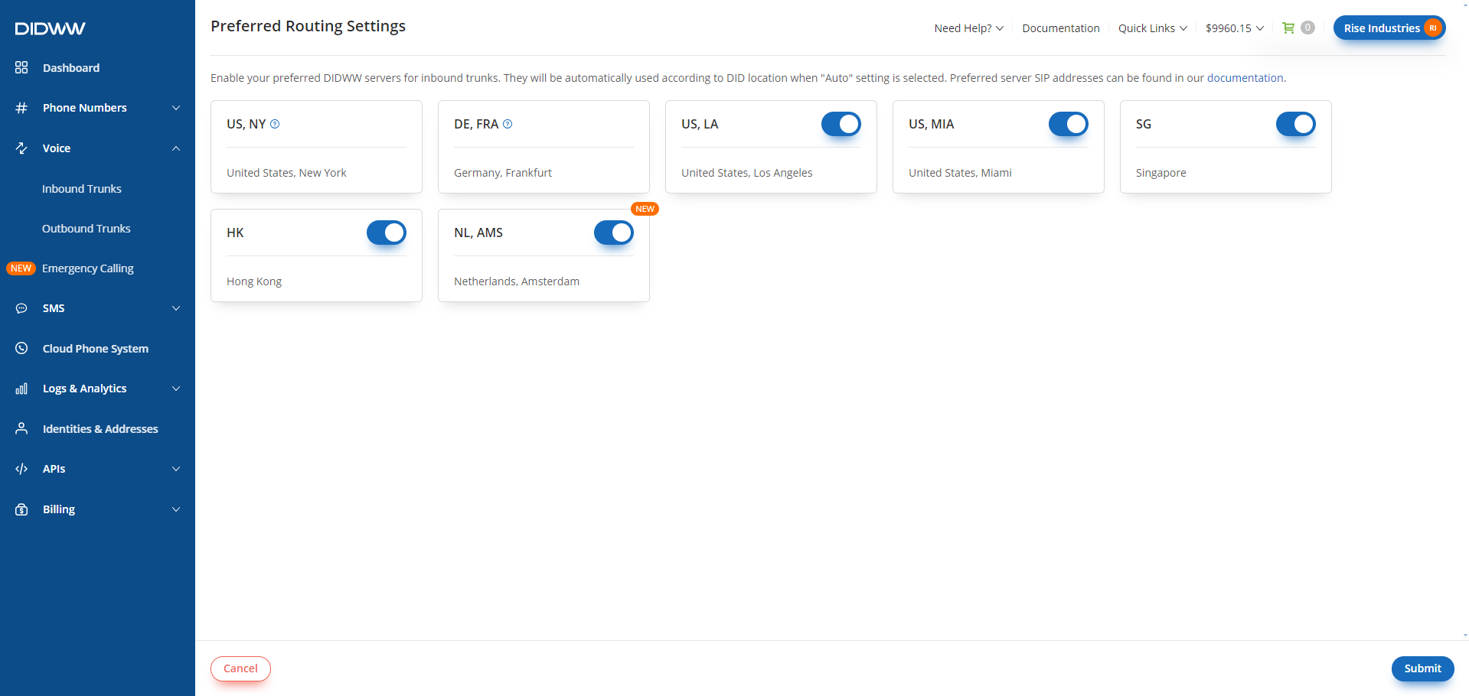This screenshot has height=696, width=1469.
Task: Click the RI avatar badge
Action: (x=1432, y=28)
